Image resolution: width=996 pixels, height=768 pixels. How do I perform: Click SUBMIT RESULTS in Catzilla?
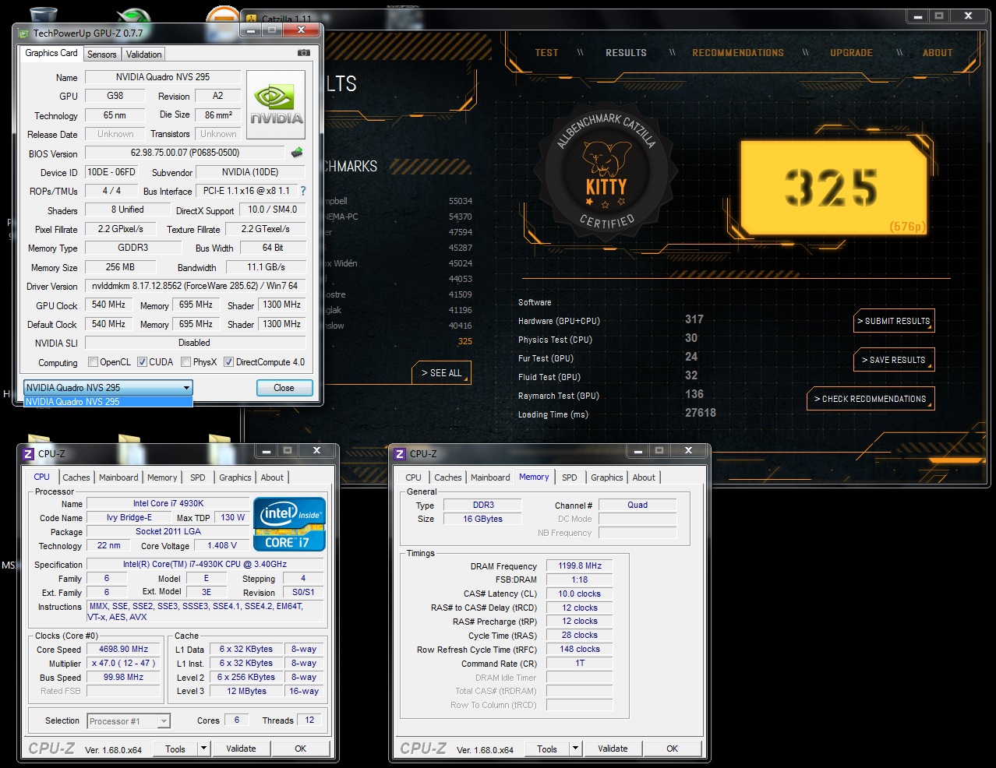coord(894,321)
